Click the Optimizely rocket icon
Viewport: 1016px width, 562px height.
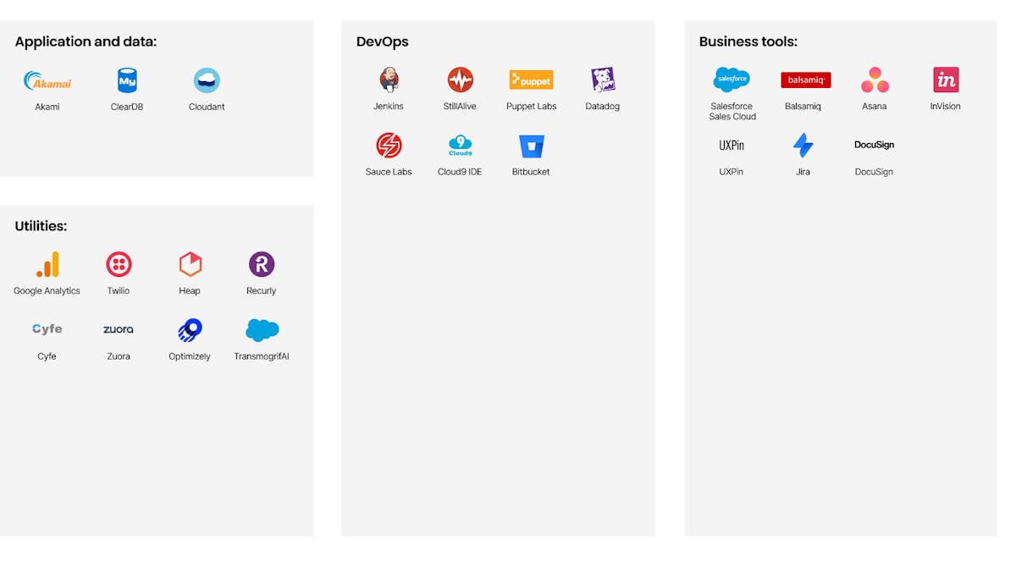click(190, 329)
